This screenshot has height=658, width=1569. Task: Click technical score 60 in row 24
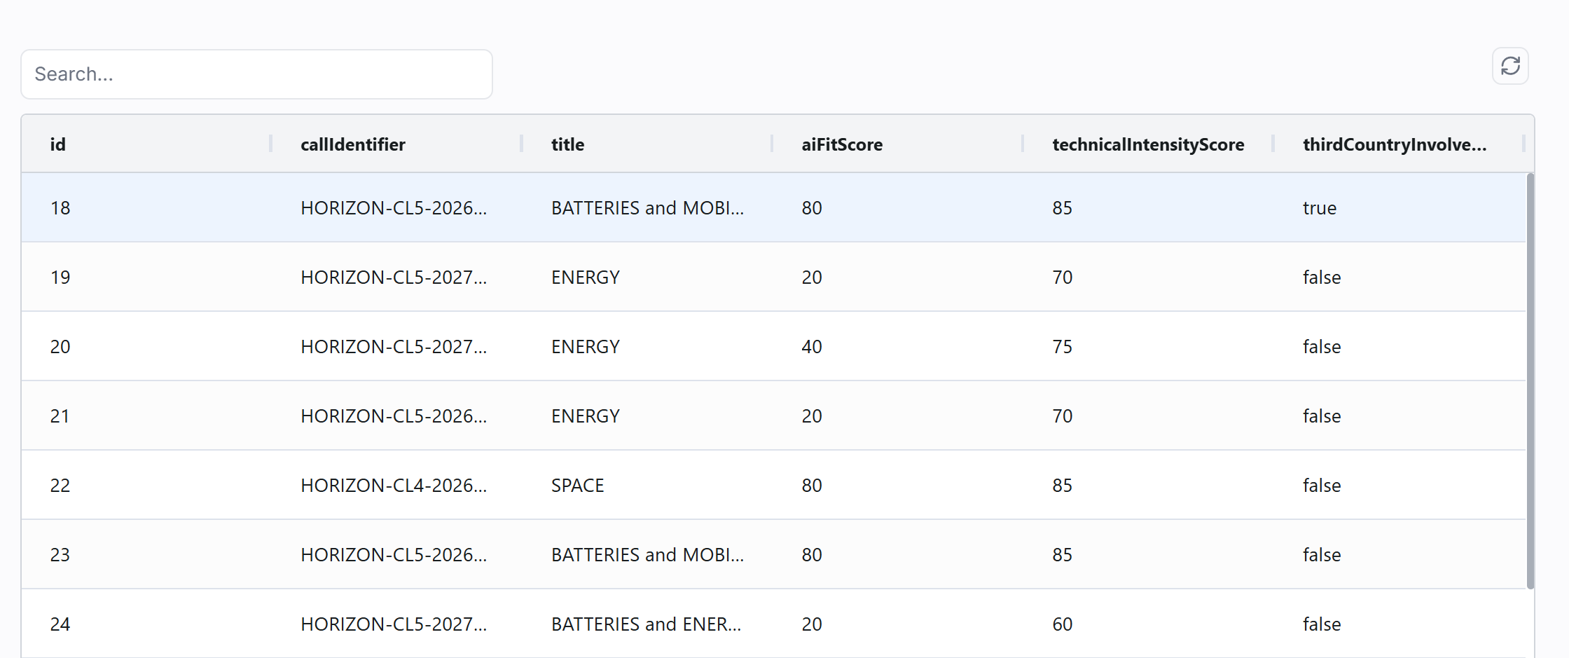[1062, 624]
